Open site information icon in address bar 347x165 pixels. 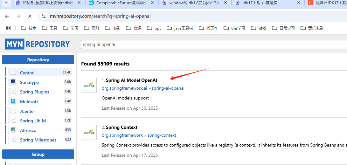click(44, 16)
